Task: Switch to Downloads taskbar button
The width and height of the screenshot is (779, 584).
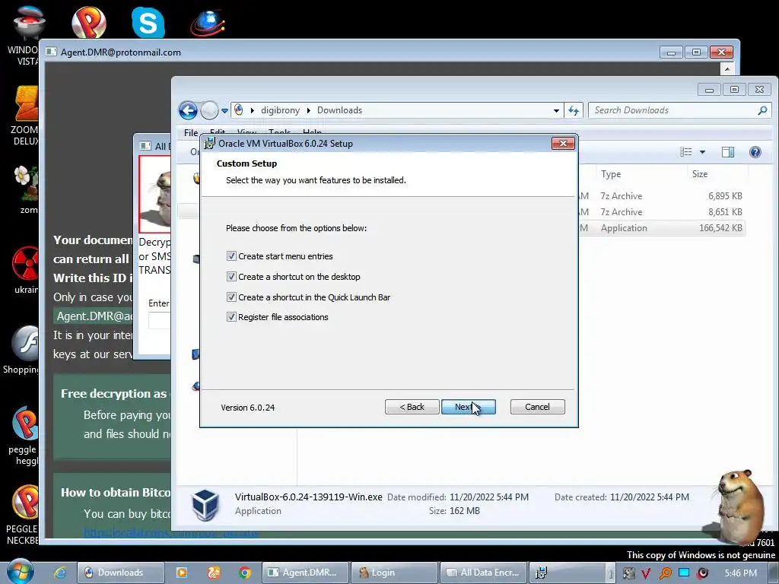Action: point(121,573)
